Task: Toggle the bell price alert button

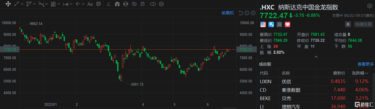Action: tap(348, 24)
